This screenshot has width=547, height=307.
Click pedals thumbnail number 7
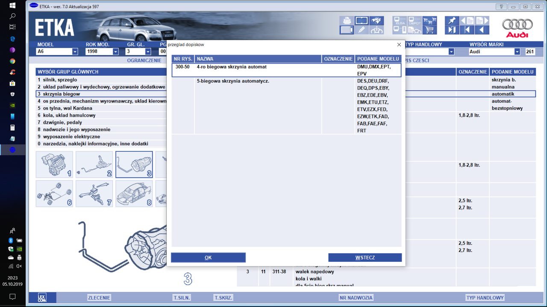click(94, 194)
